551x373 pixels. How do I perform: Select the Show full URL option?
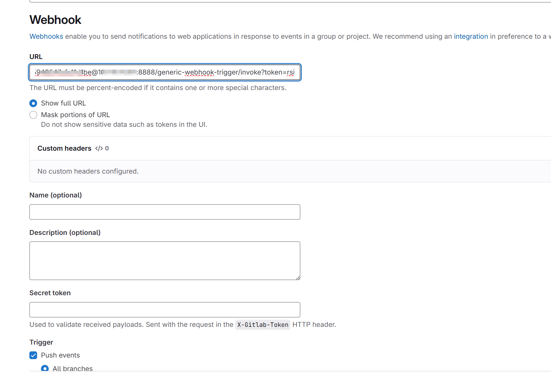33,103
